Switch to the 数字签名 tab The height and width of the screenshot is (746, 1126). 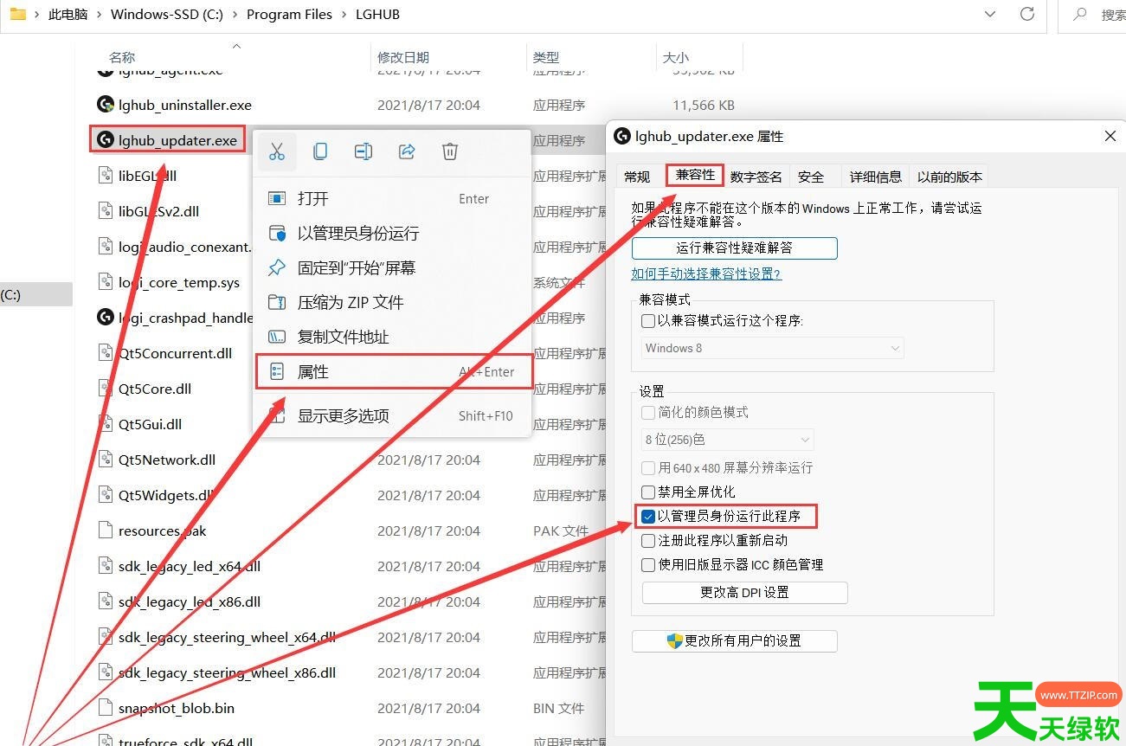pos(756,177)
